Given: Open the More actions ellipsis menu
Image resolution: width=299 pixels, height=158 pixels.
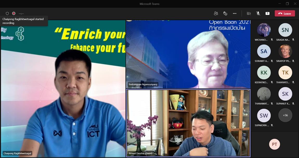Looking at the screenshot, I should 235,13.
